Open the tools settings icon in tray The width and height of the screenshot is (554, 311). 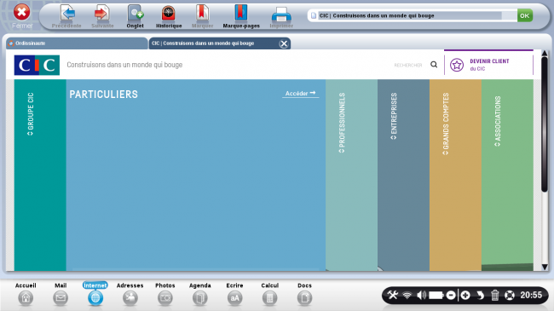point(392,295)
